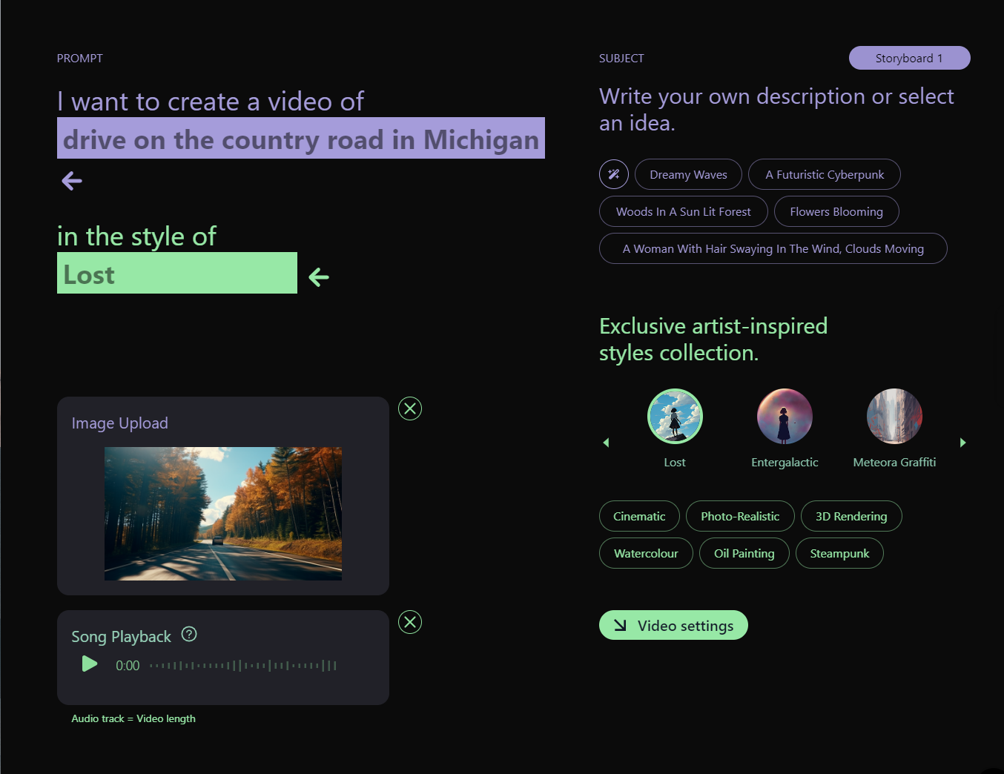Remove the Image Upload panel
Screen dimensions: 1004x774
click(410, 408)
